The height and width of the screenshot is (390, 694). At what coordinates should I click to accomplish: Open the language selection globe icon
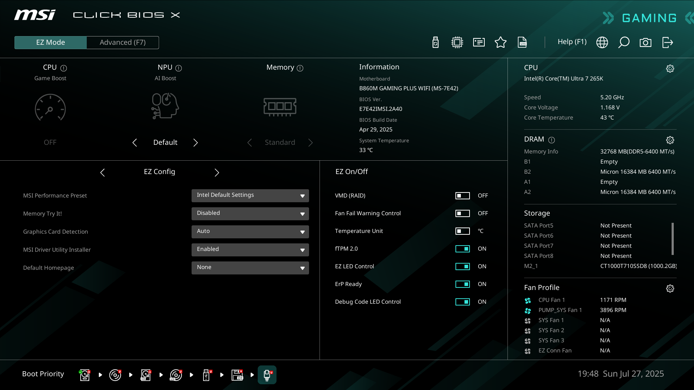tap(602, 42)
